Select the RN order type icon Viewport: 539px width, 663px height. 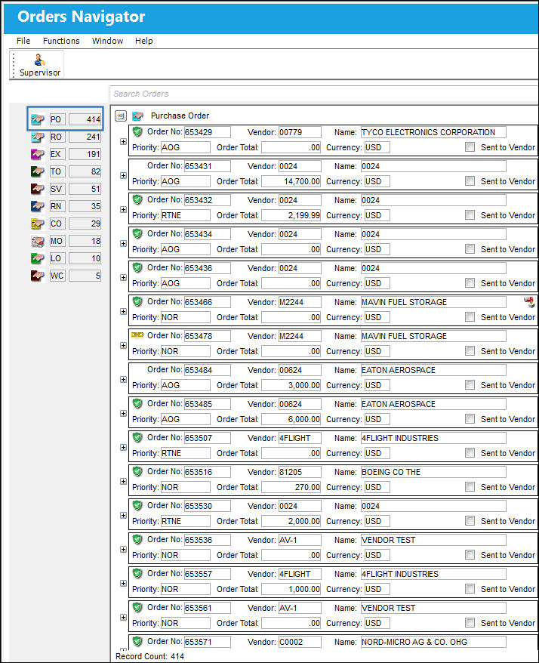point(38,206)
